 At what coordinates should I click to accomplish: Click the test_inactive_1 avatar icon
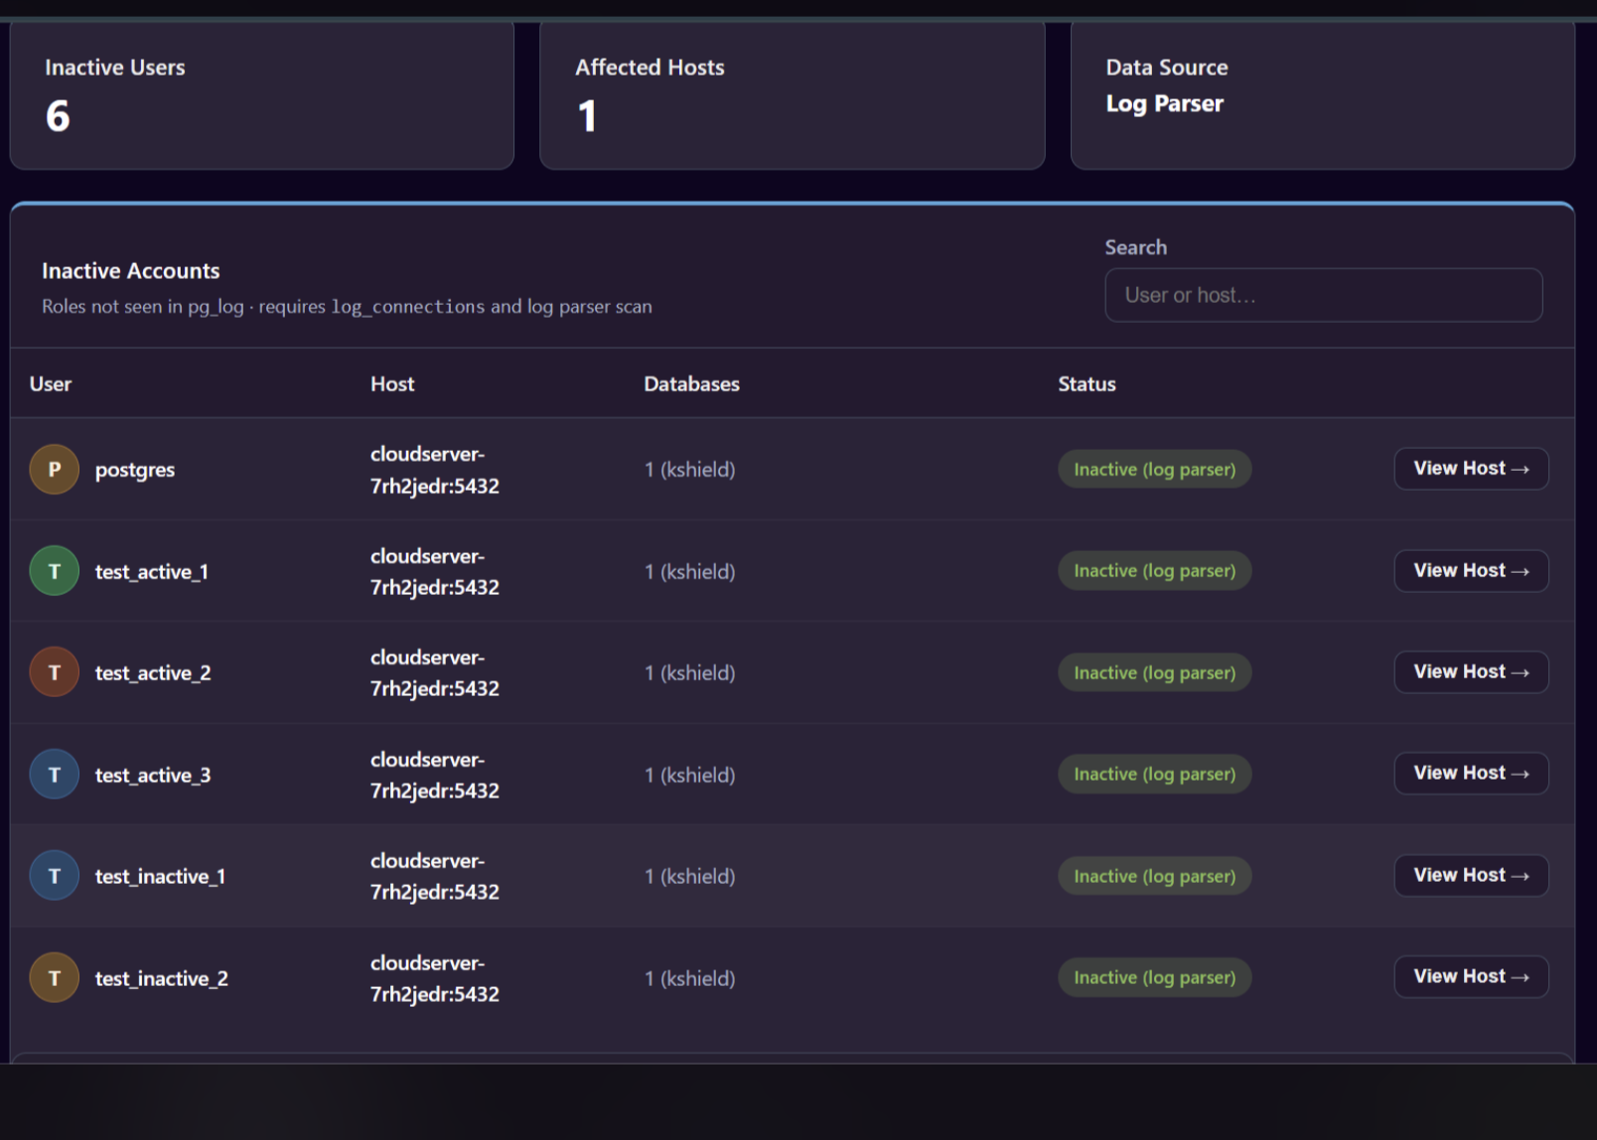coord(55,876)
